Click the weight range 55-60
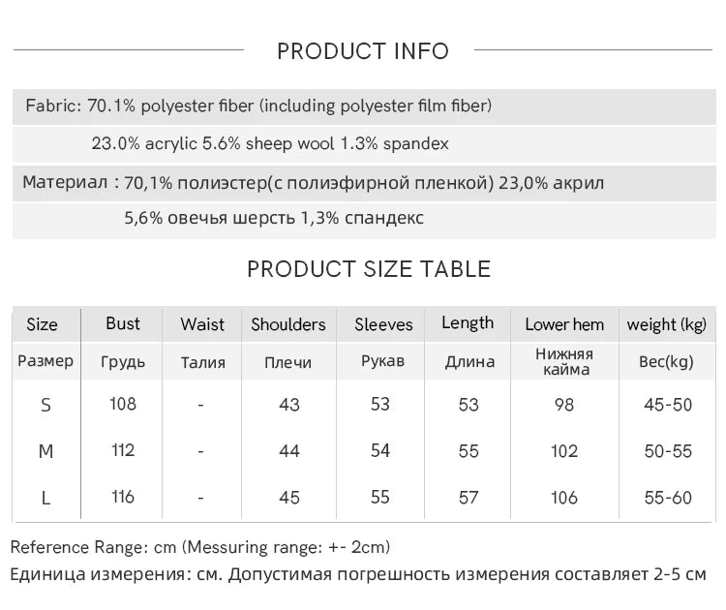Viewport: 726px width, 610px height. (668, 498)
